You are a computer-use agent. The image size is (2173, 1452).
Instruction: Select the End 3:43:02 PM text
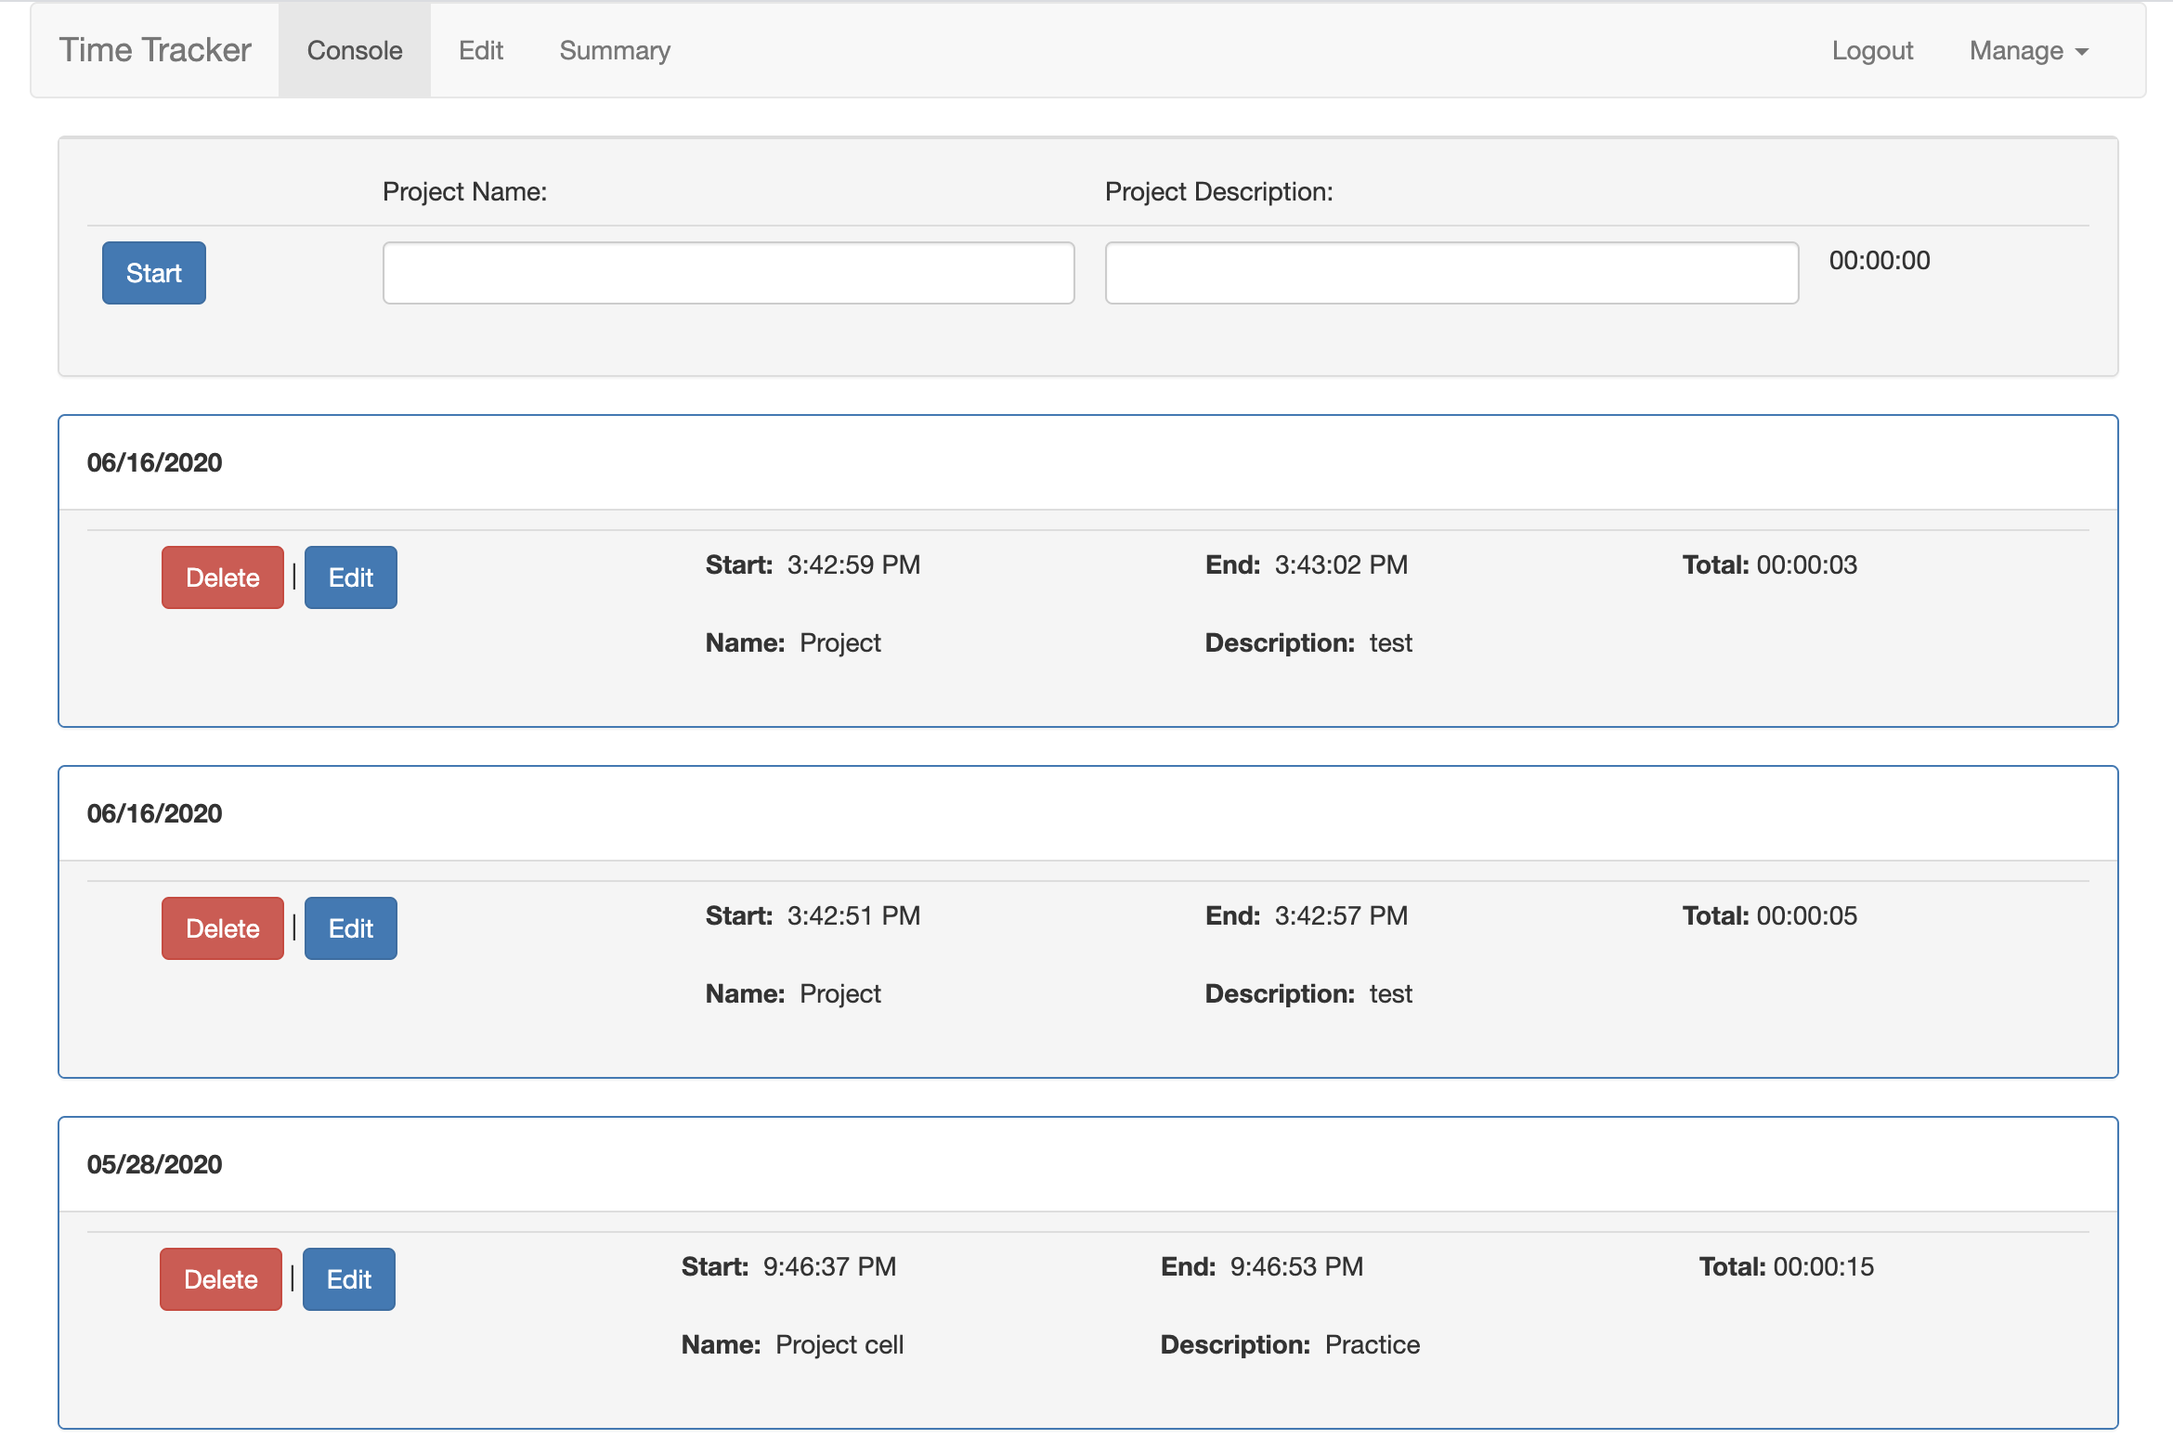[1307, 564]
